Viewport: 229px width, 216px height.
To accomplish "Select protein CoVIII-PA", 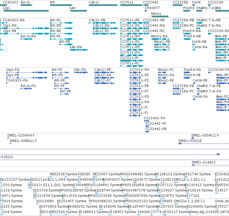I will click(194, 100).
